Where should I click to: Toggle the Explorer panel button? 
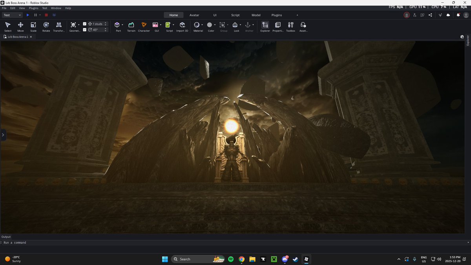point(265,26)
